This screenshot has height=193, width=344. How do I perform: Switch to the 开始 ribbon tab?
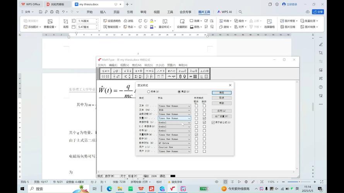point(89,12)
